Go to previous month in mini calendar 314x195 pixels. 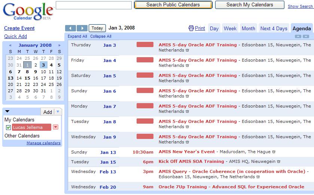click(10, 45)
